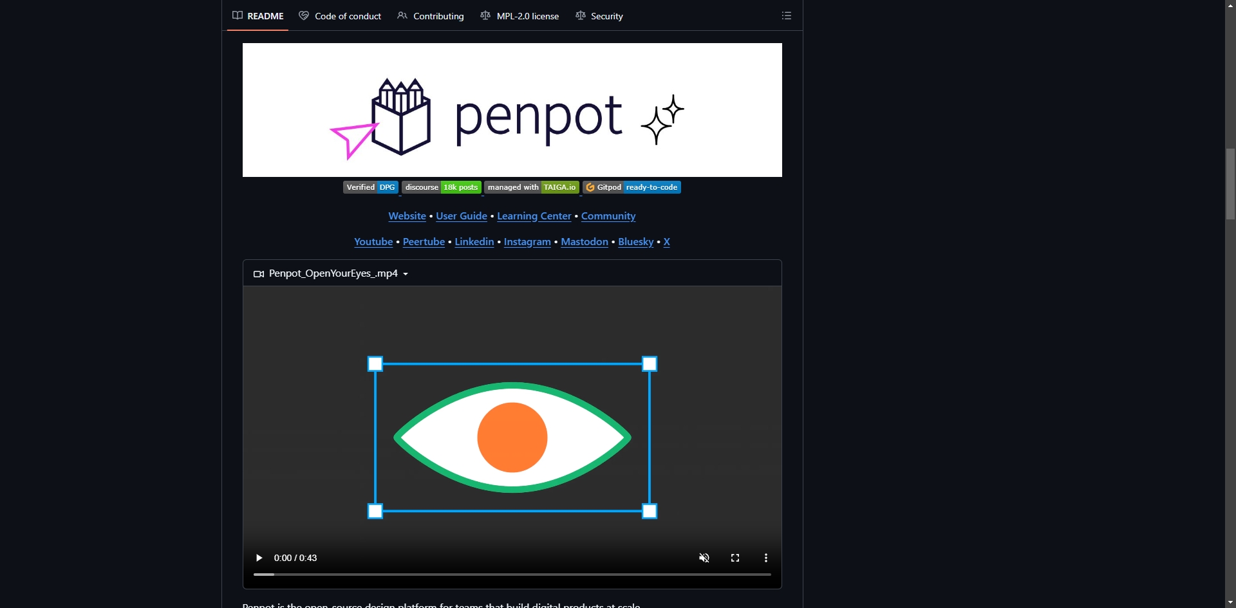1236x608 pixels.
Task: Open the Website link
Action: coord(407,216)
